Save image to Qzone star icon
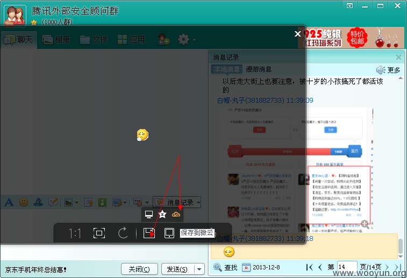407x278 pixels. click(x=162, y=215)
